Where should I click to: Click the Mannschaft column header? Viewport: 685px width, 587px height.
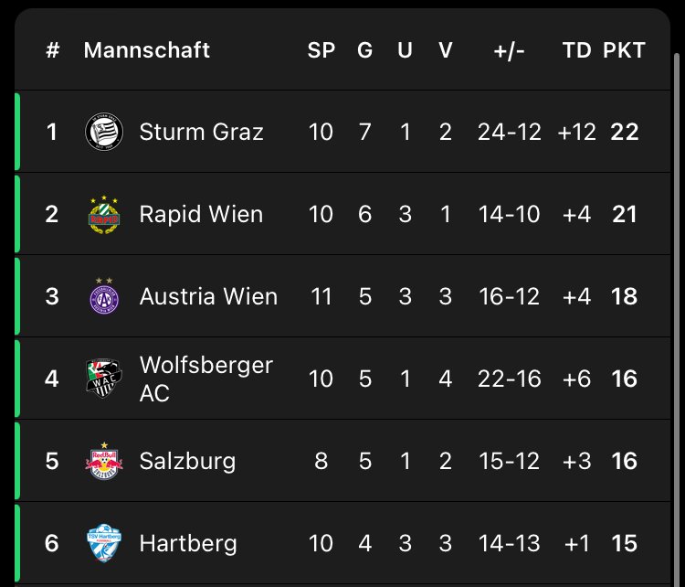(x=147, y=50)
